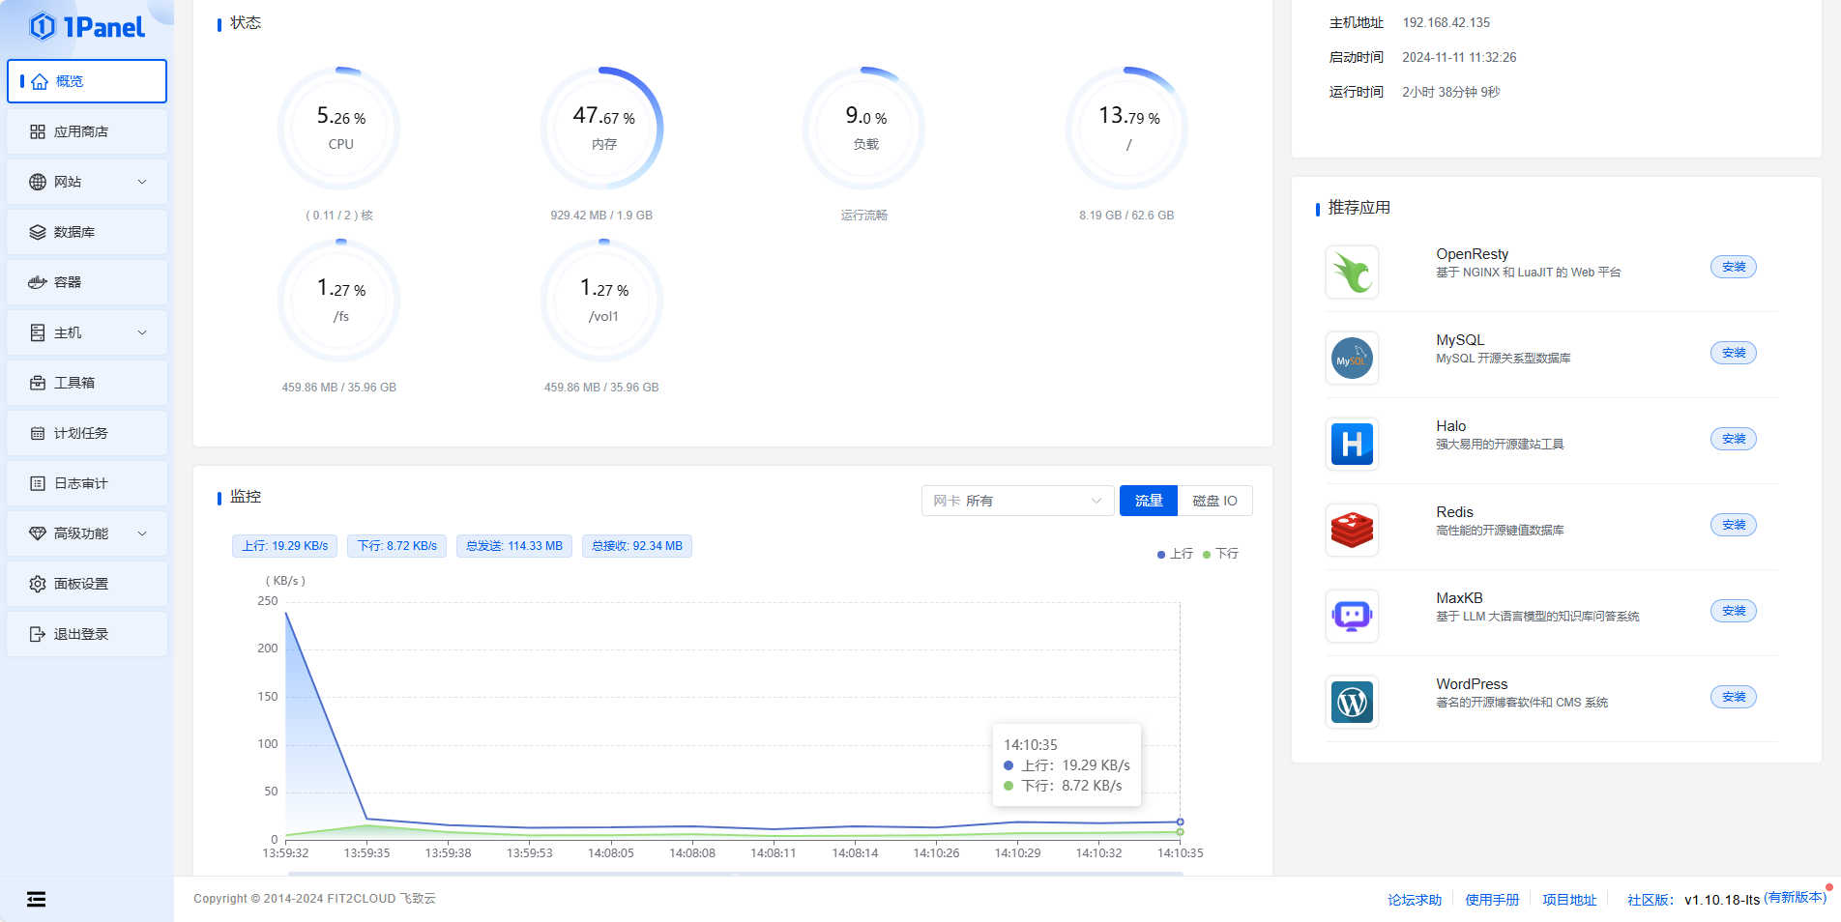This screenshot has width=1841, height=922.
Task: Click the /fs disk usage gauge
Action: coord(339,300)
